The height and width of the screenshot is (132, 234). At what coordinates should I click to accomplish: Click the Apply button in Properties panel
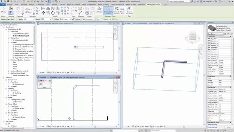(229, 127)
